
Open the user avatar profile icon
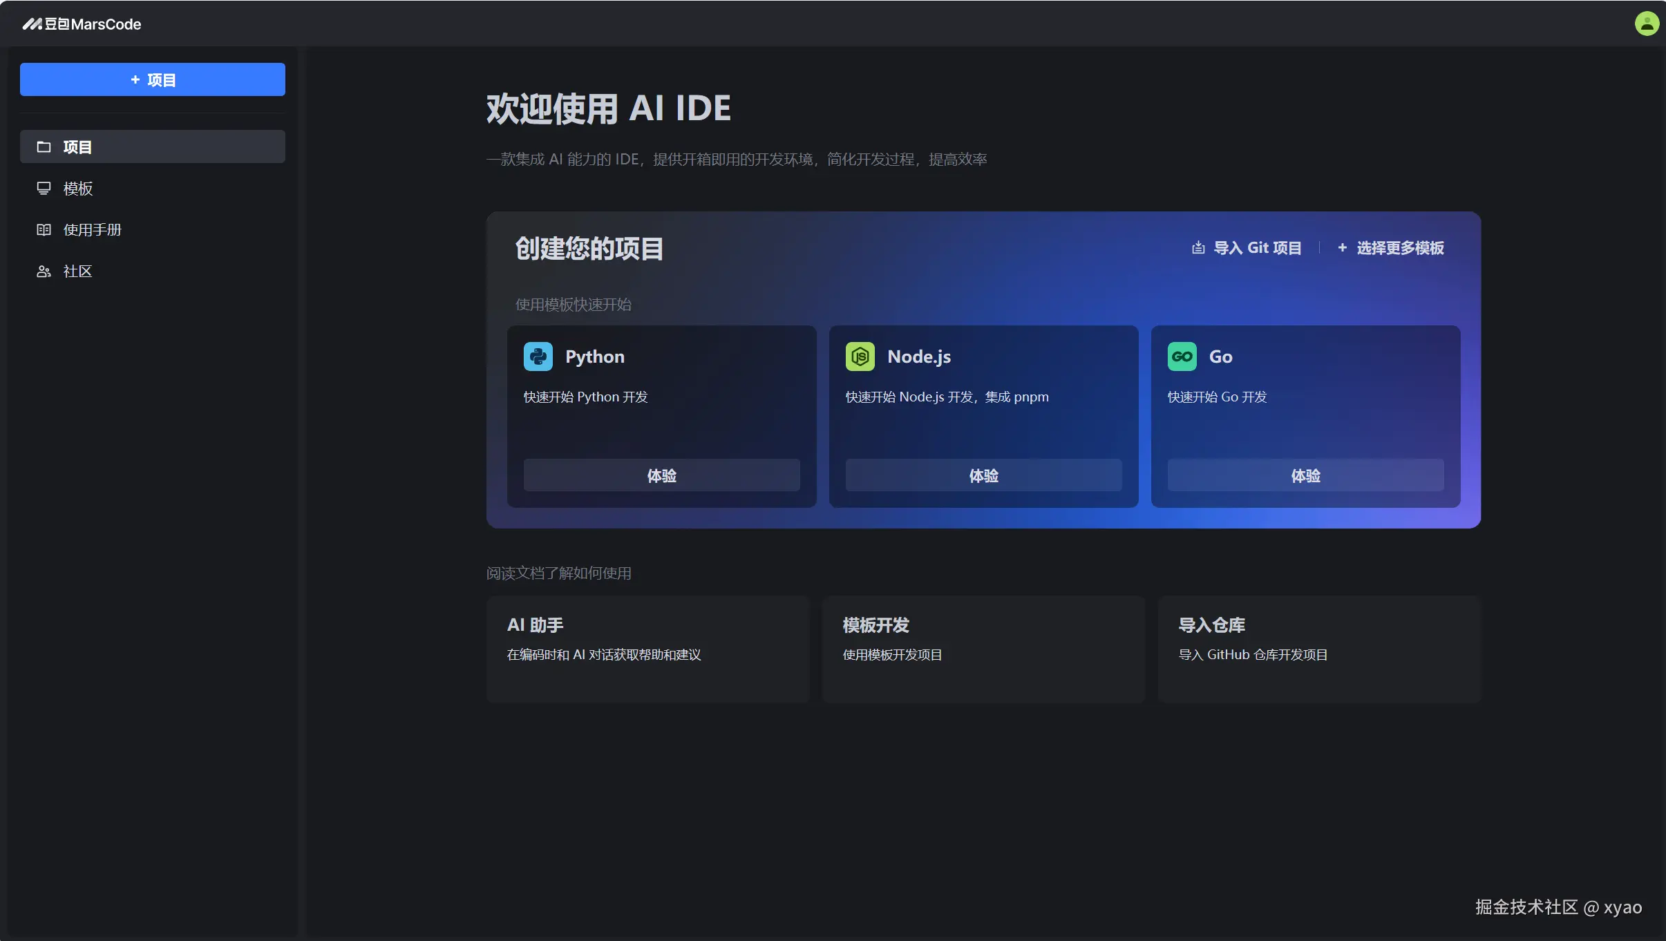pos(1646,23)
